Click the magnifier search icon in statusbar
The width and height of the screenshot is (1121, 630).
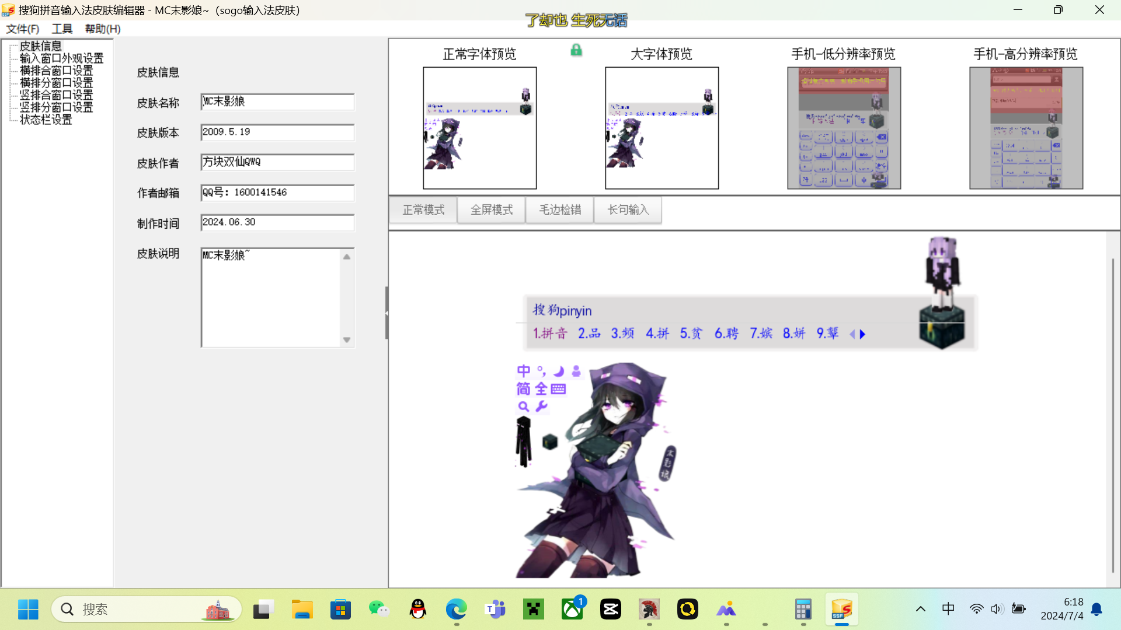(524, 407)
